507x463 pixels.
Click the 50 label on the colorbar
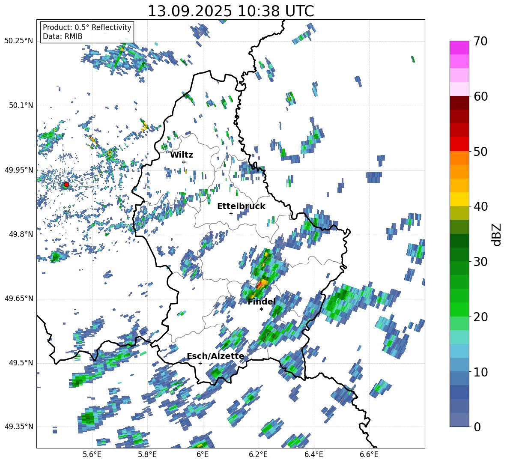[x=480, y=151]
